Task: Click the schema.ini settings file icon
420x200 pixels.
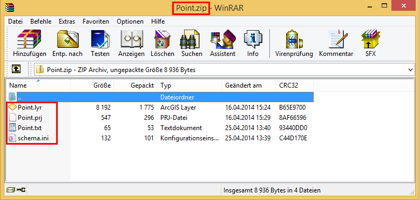Action: pos(12,138)
